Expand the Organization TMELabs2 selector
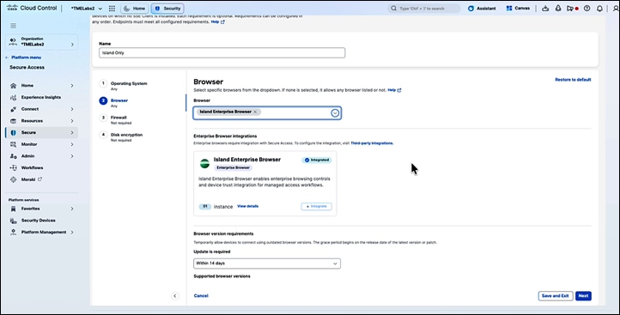Image resolution: width=620 pixels, height=315 pixels. pyautogui.click(x=41, y=42)
